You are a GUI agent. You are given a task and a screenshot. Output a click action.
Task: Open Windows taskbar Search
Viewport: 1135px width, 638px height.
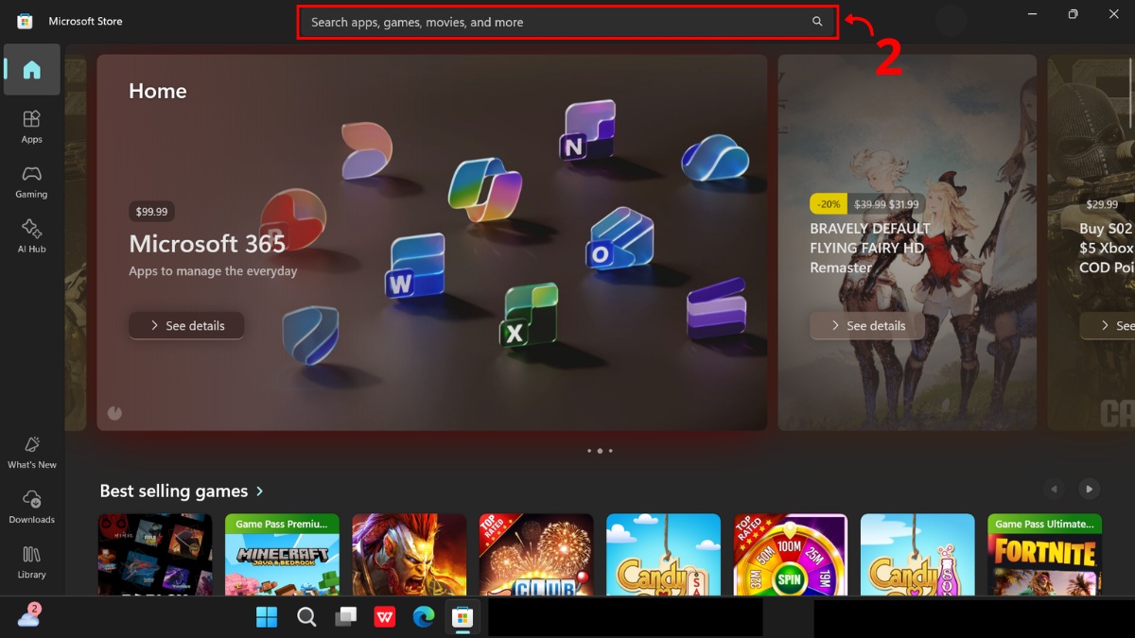click(306, 617)
